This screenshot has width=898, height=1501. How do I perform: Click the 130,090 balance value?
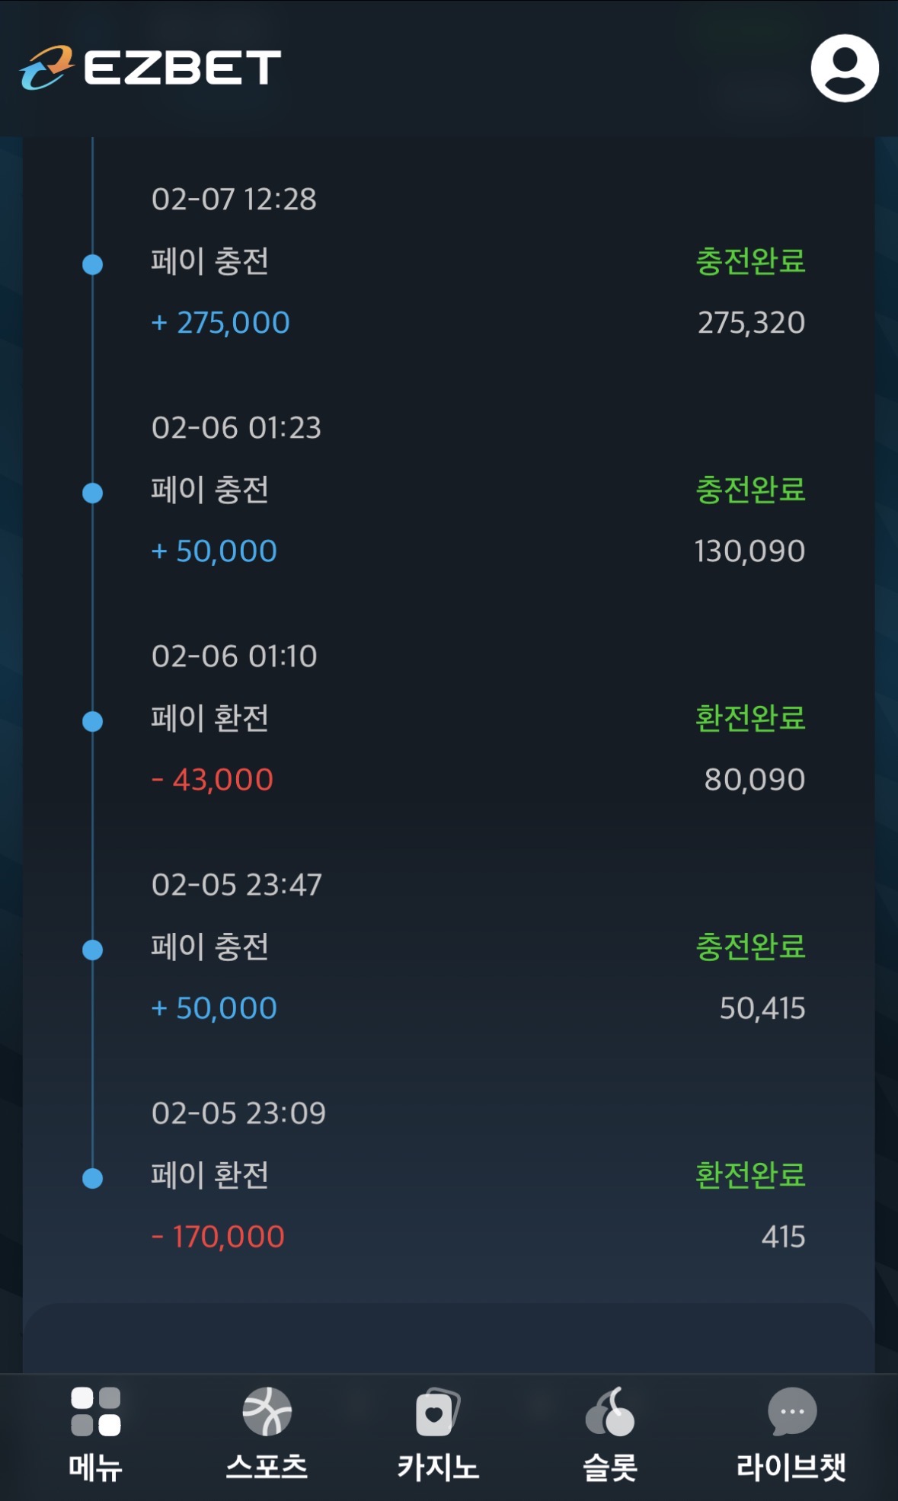point(749,551)
